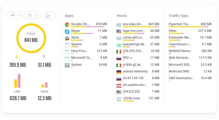Click the Irish flag beside 239.255.255 host
This screenshot has width=219, height=120.
[119, 52]
